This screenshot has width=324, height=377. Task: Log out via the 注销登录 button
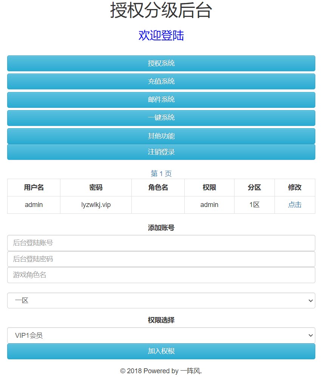[x=161, y=152]
